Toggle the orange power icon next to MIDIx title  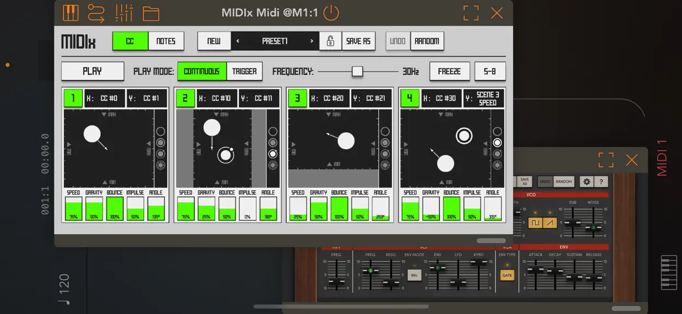click(331, 13)
